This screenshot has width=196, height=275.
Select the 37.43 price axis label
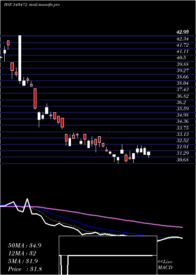point(183,90)
